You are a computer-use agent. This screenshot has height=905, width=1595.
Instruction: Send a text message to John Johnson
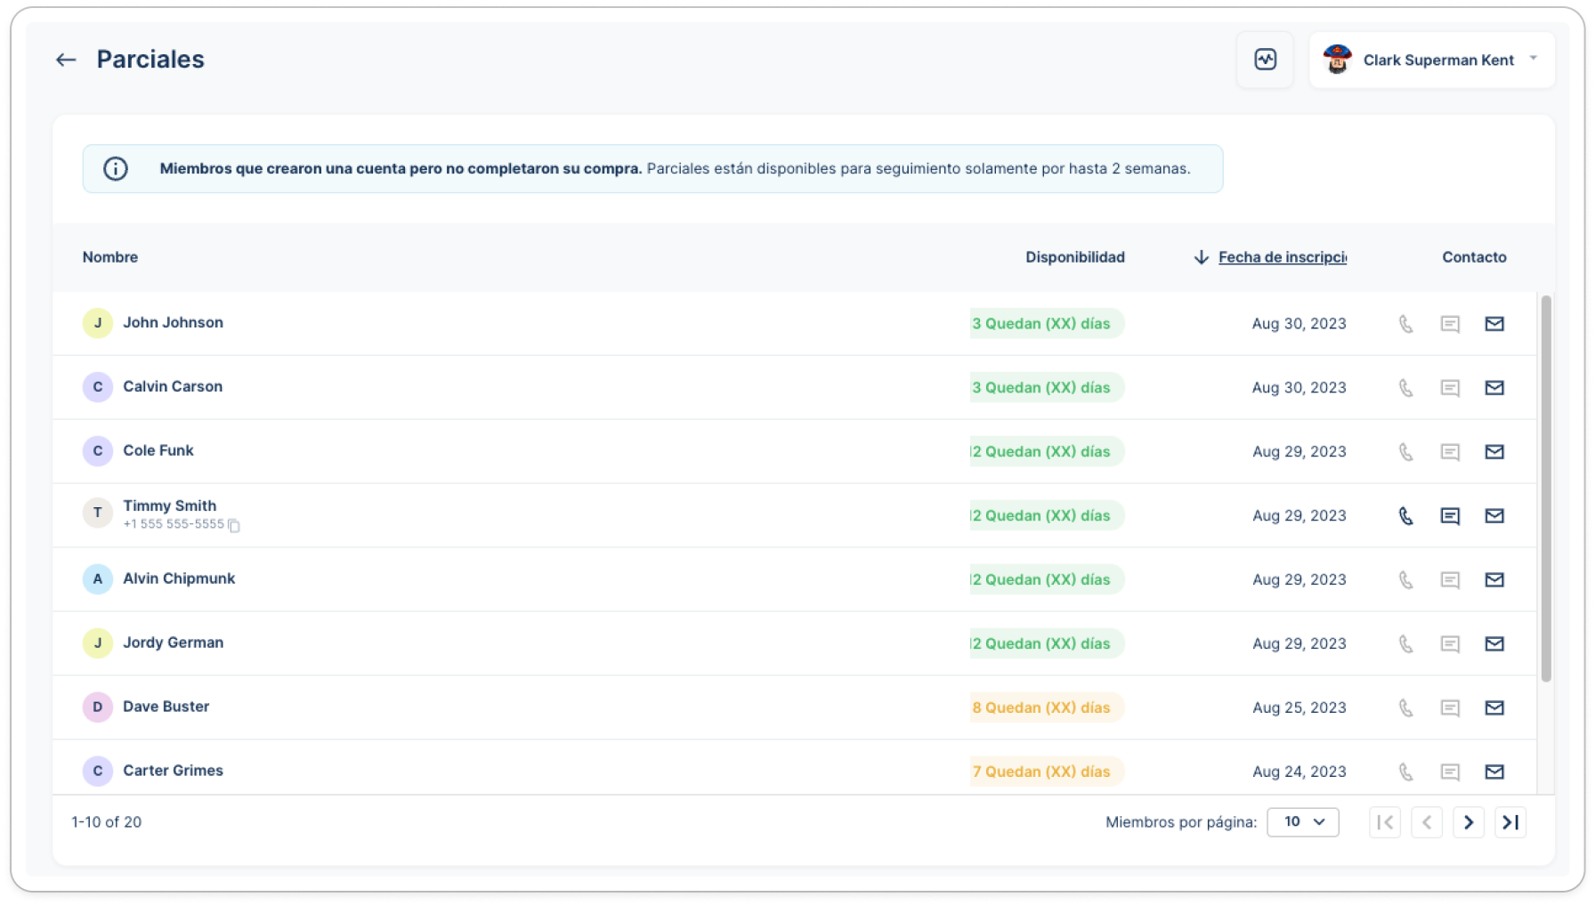click(x=1450, y=324)
